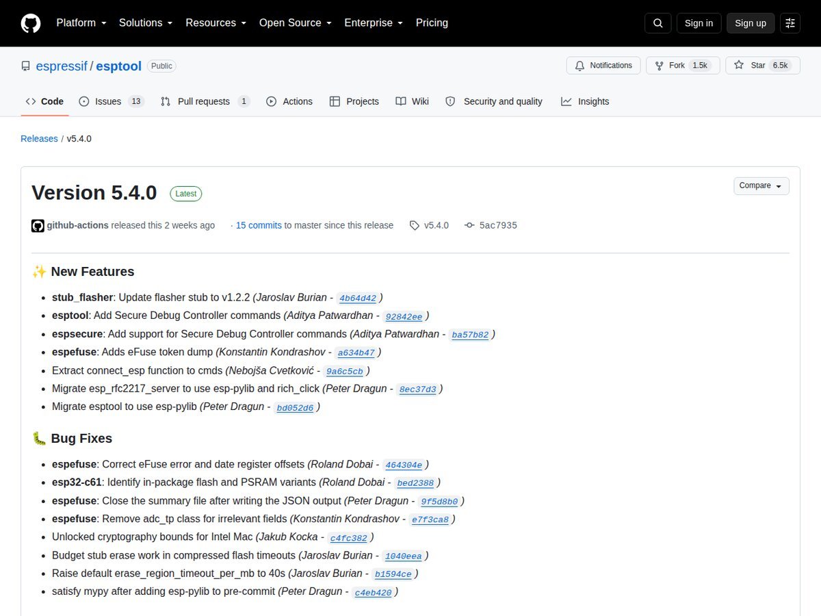Expand the Enterprise menu
This screenshot has height=616, width=821.
[x=374, y=23]
